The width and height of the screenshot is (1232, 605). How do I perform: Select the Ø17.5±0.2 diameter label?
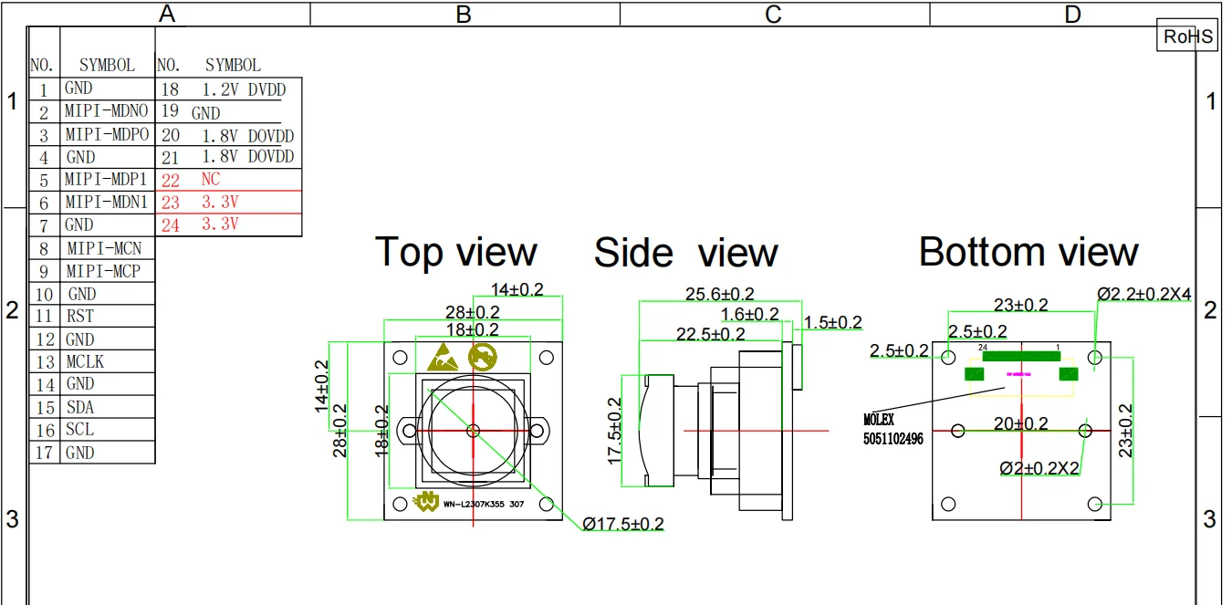click(623, 524)
